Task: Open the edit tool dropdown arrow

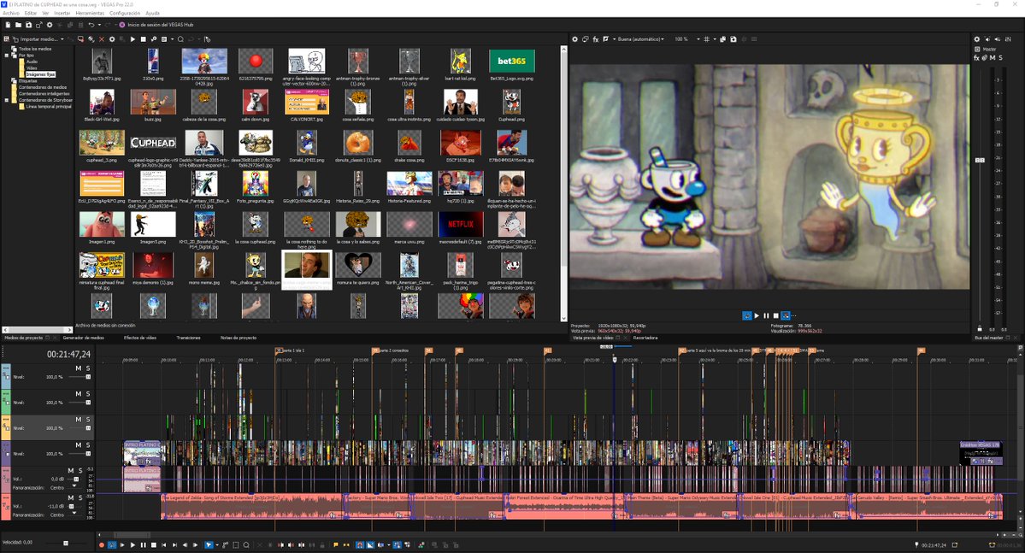Action: [217, 544]
